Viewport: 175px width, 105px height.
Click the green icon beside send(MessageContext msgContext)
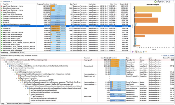point(15,72)
